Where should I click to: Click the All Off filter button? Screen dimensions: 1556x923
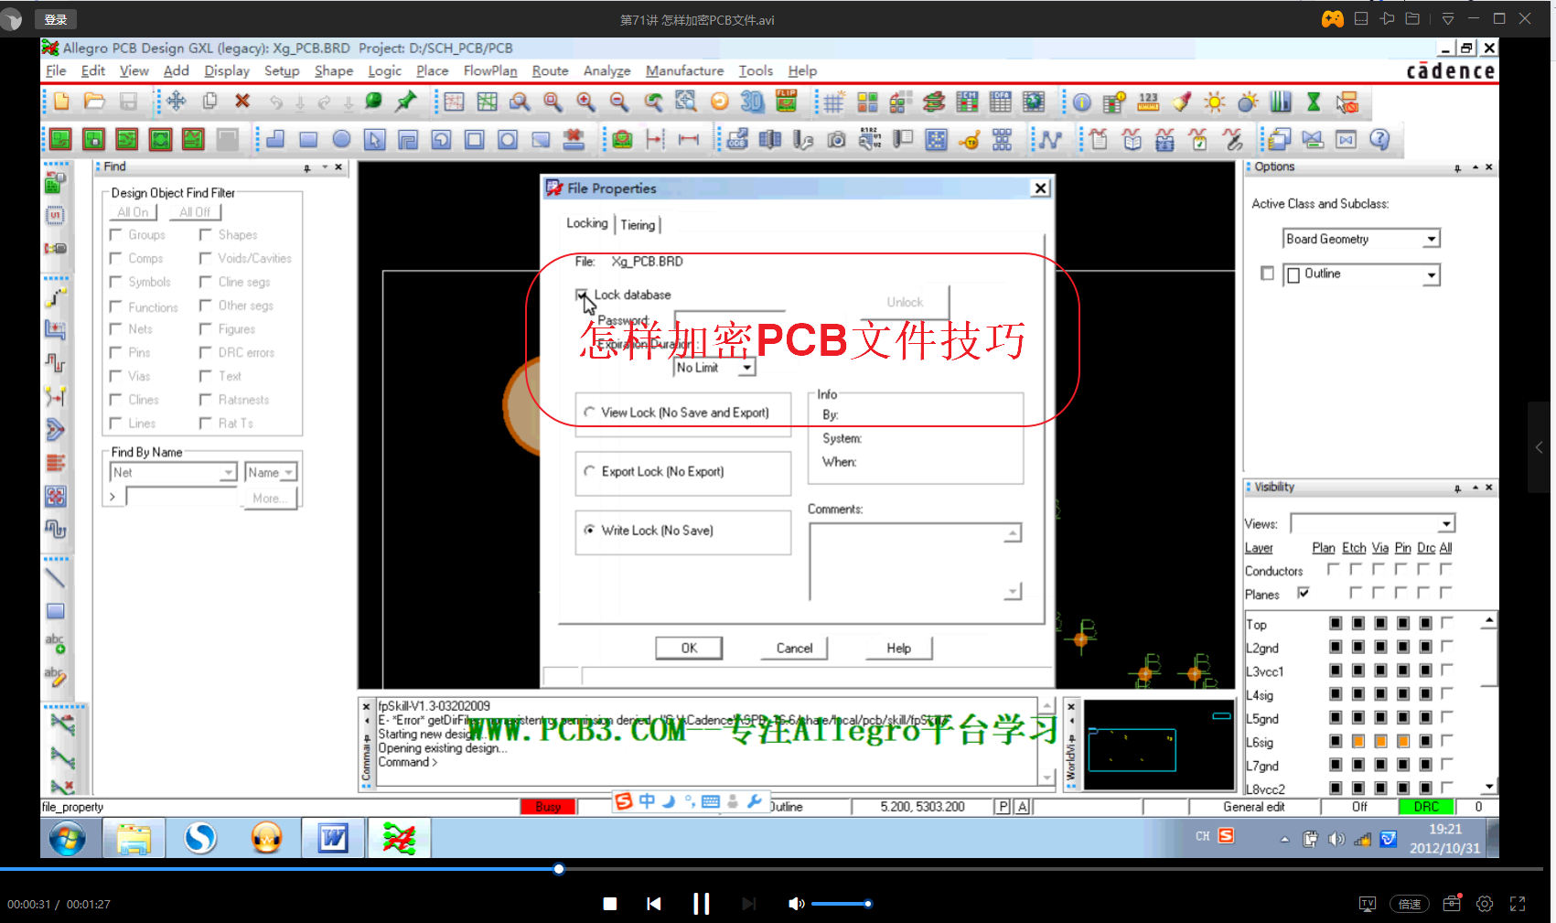pyautogui.click(x=195, y=212)
